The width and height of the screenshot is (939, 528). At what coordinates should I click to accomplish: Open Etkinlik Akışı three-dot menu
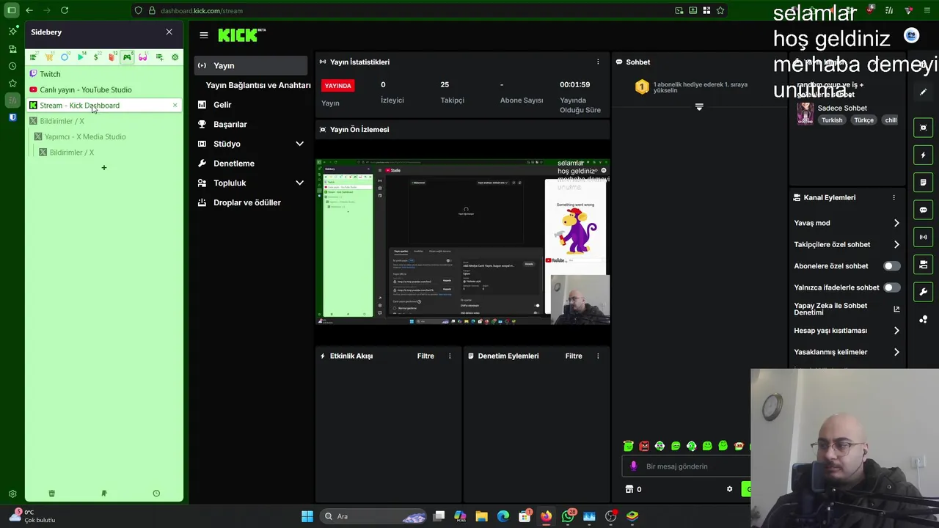[450, 356]
